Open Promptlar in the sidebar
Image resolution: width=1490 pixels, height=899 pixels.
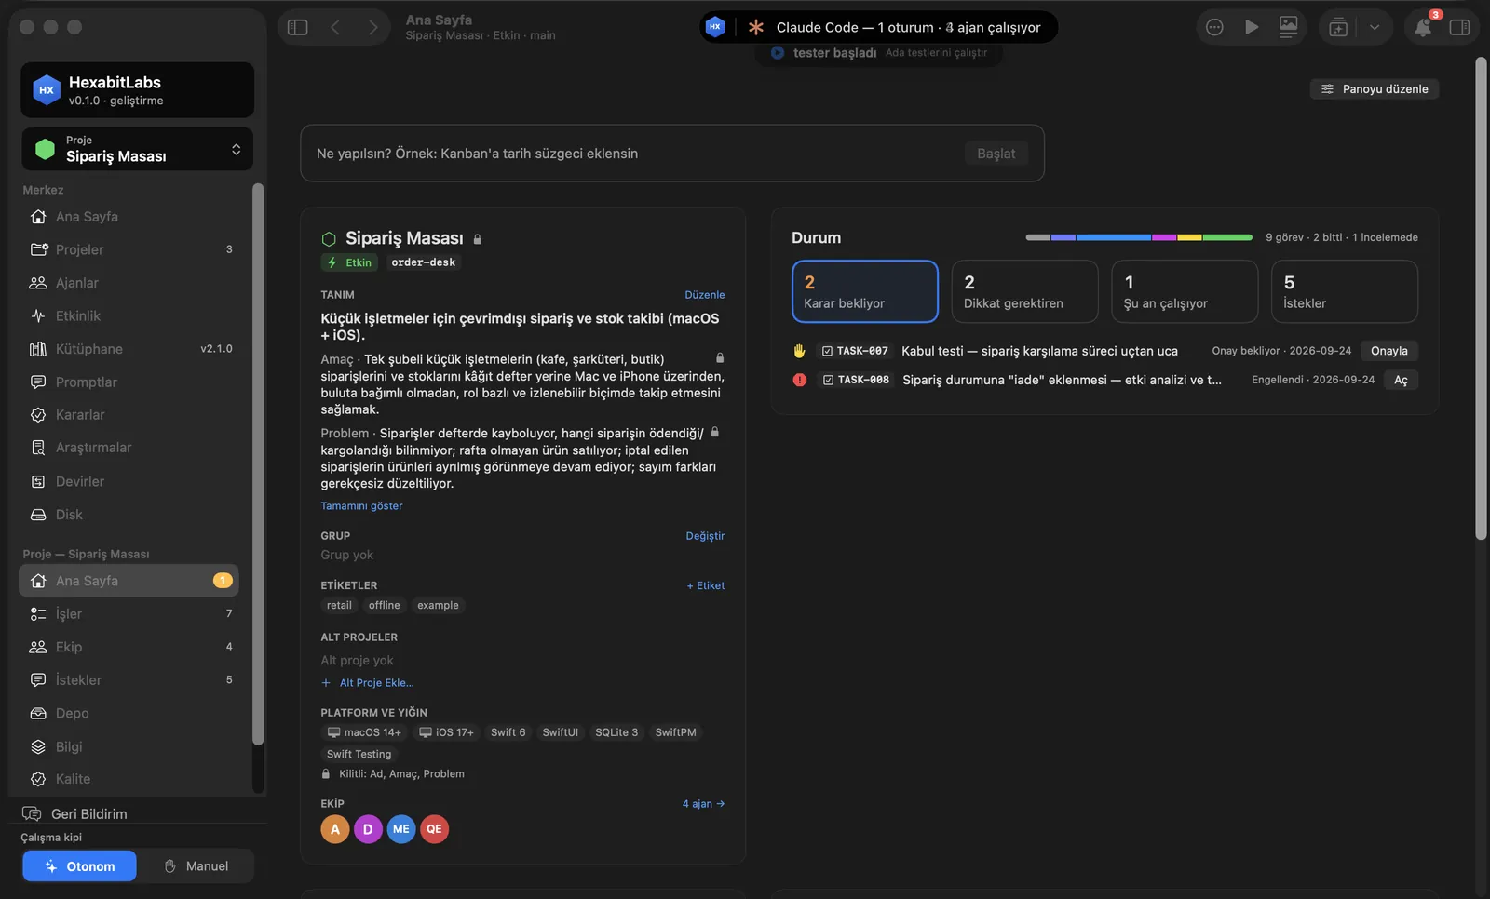point(129,382)
